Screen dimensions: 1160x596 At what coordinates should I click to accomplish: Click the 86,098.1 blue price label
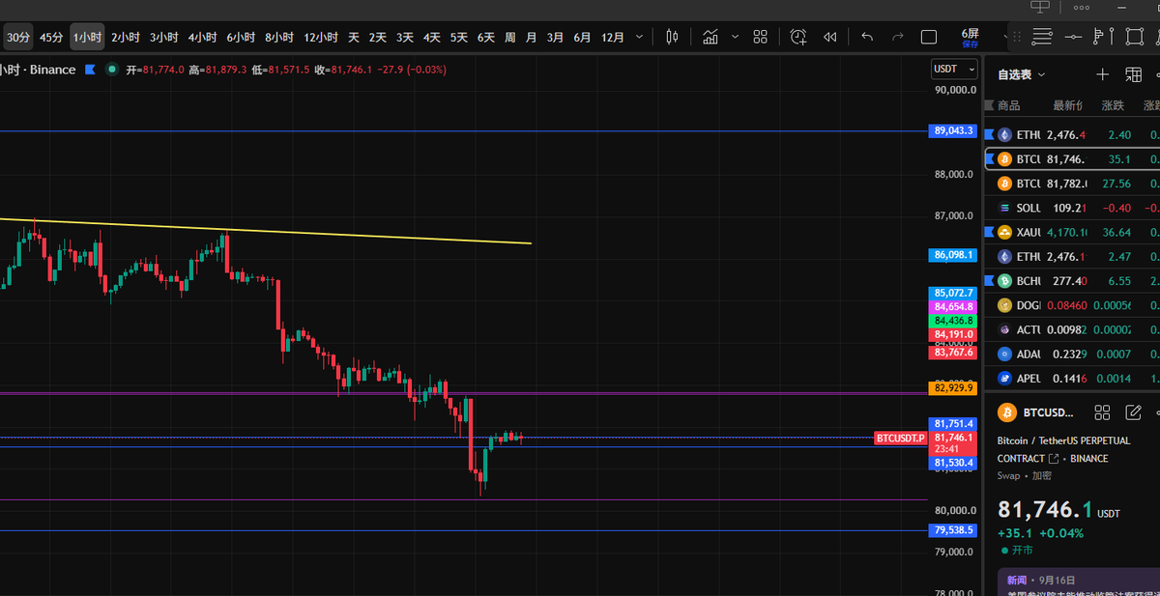click(x=954, y=255)
